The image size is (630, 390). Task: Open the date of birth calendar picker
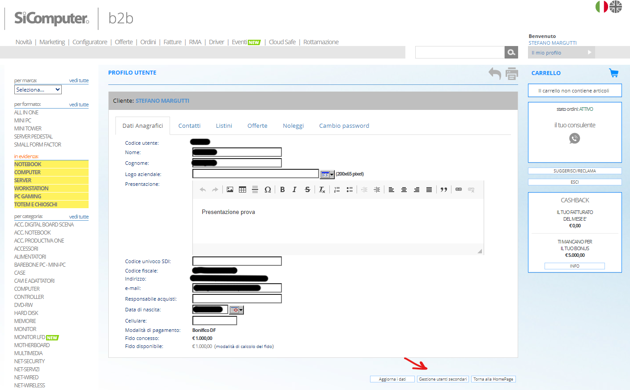coord(236,310)
